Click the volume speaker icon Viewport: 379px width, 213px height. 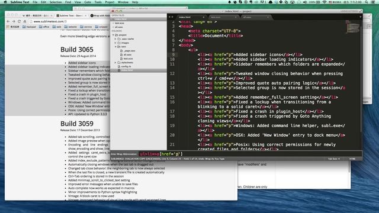(305, 2)
